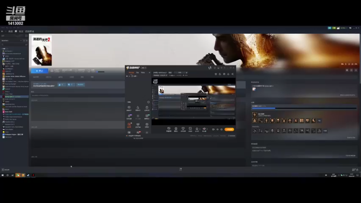The height and width of the screenshot is (203, 361).
Task: Click the view my achievements link
Action: [351, 138]
